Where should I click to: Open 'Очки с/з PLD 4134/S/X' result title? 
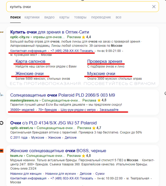(53, 123)
